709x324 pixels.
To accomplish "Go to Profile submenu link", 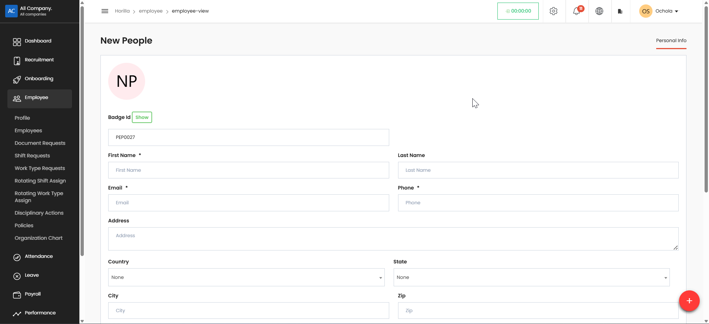I will pyautogui.click(x=22, y=118).
